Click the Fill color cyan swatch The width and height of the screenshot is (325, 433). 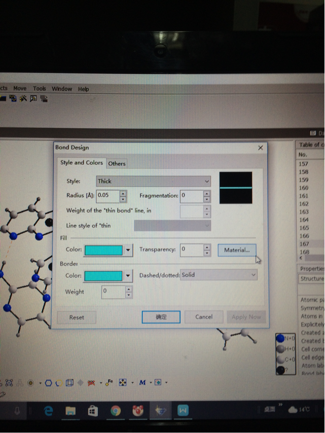coord(103,250)
